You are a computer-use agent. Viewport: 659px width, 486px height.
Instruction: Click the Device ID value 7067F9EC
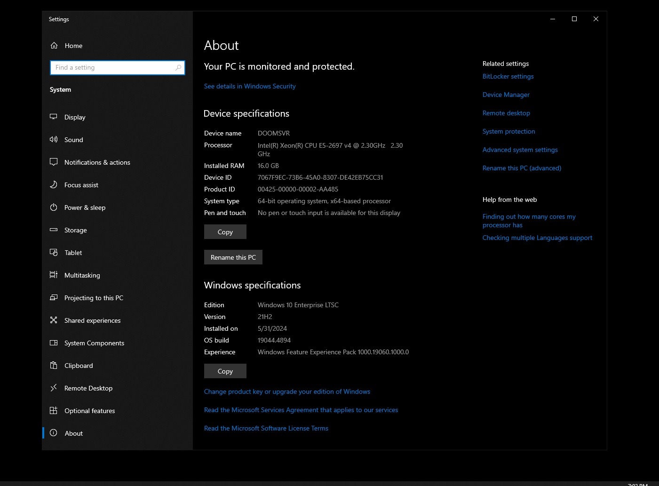click(x=320, y=177)
